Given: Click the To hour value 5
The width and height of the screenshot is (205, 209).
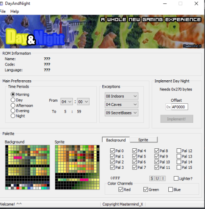Looking at the screenshot, I should tap(65, 112).
